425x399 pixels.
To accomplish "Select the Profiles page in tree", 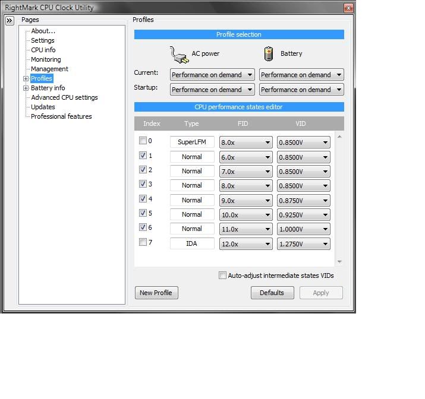I will click(42, 78).
